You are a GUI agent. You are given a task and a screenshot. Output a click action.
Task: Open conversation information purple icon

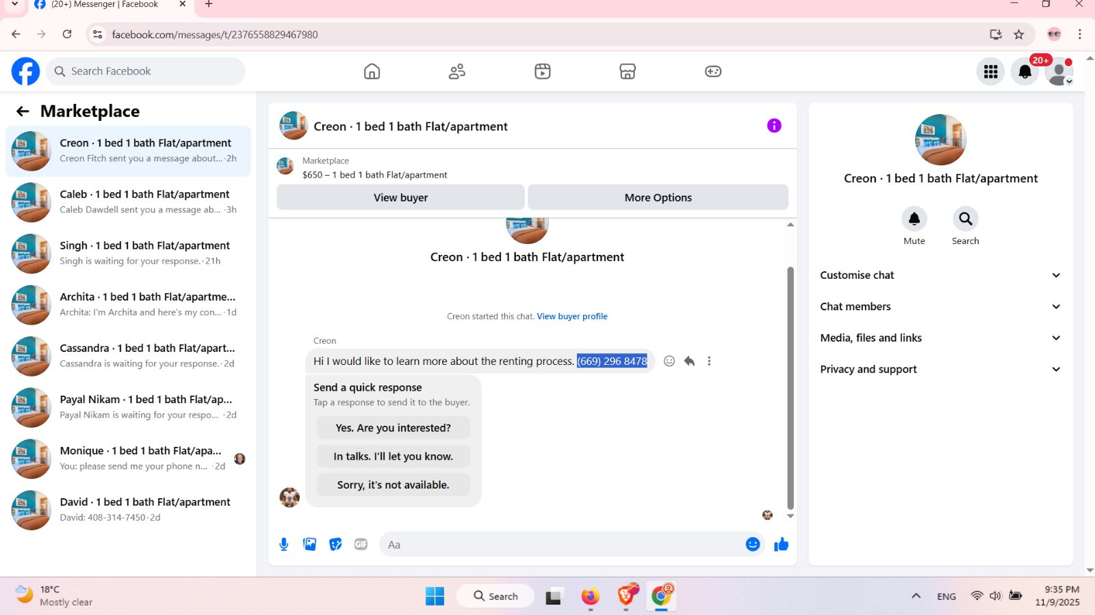tap(774, 126)
